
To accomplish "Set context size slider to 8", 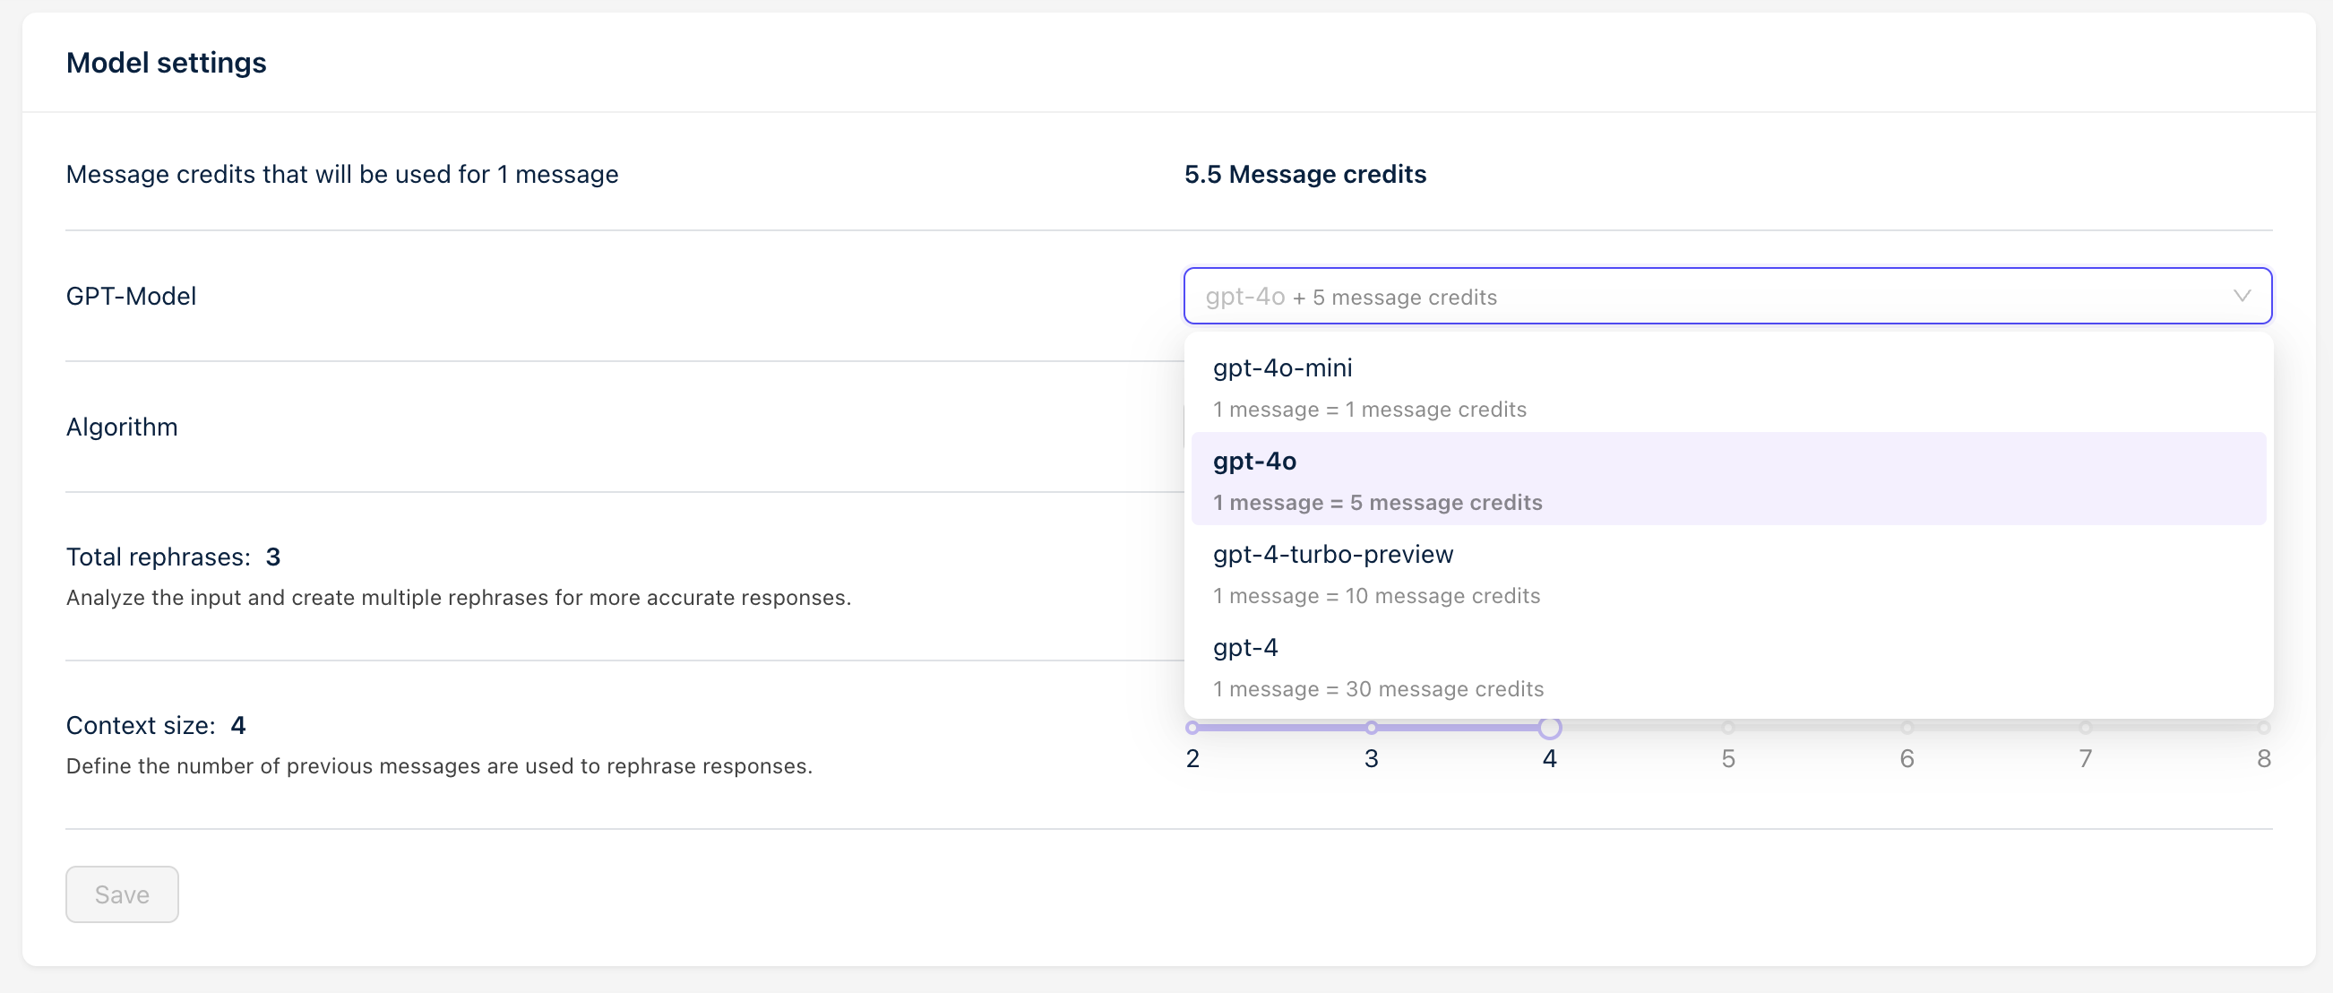I will tap(2263, 728).
